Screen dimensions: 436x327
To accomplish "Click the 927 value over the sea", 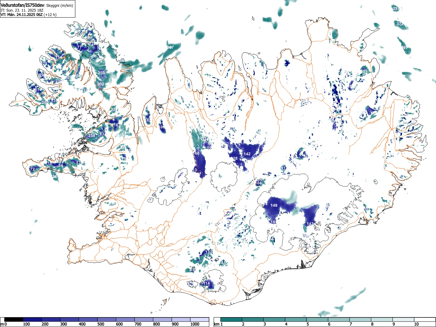I will pyautogui.click(x=170, y=47).
